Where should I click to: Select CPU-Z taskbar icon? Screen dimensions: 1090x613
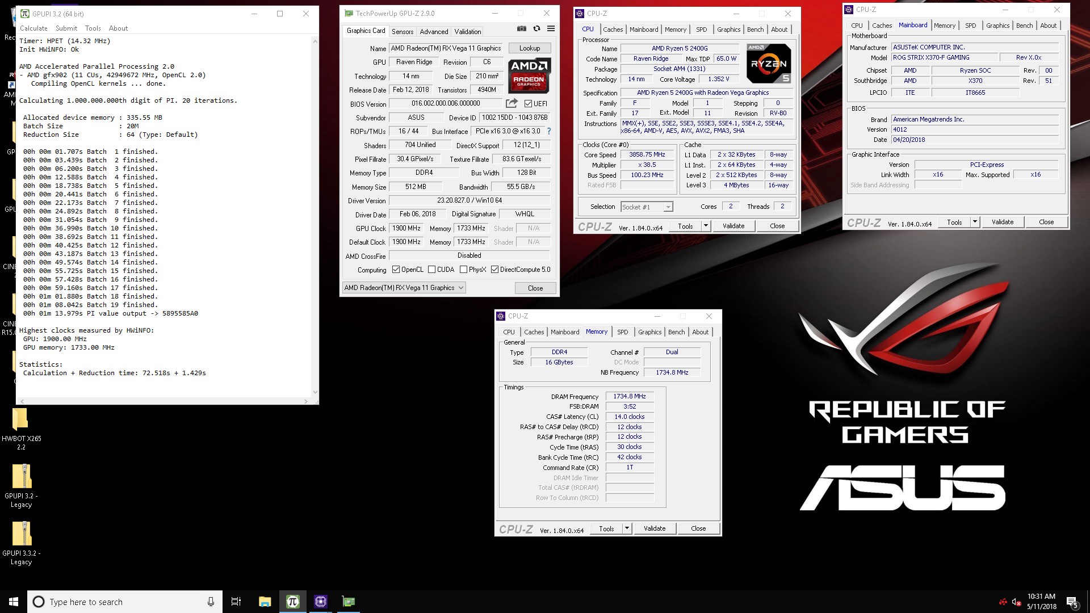pos(320,602)
